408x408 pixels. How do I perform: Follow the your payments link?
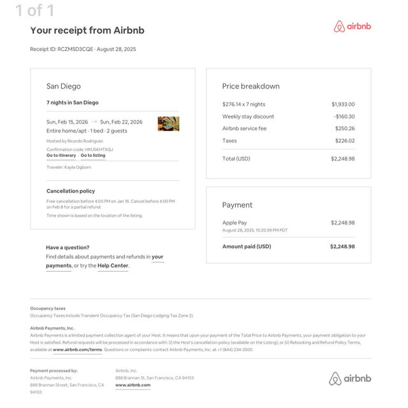(105, 261)
